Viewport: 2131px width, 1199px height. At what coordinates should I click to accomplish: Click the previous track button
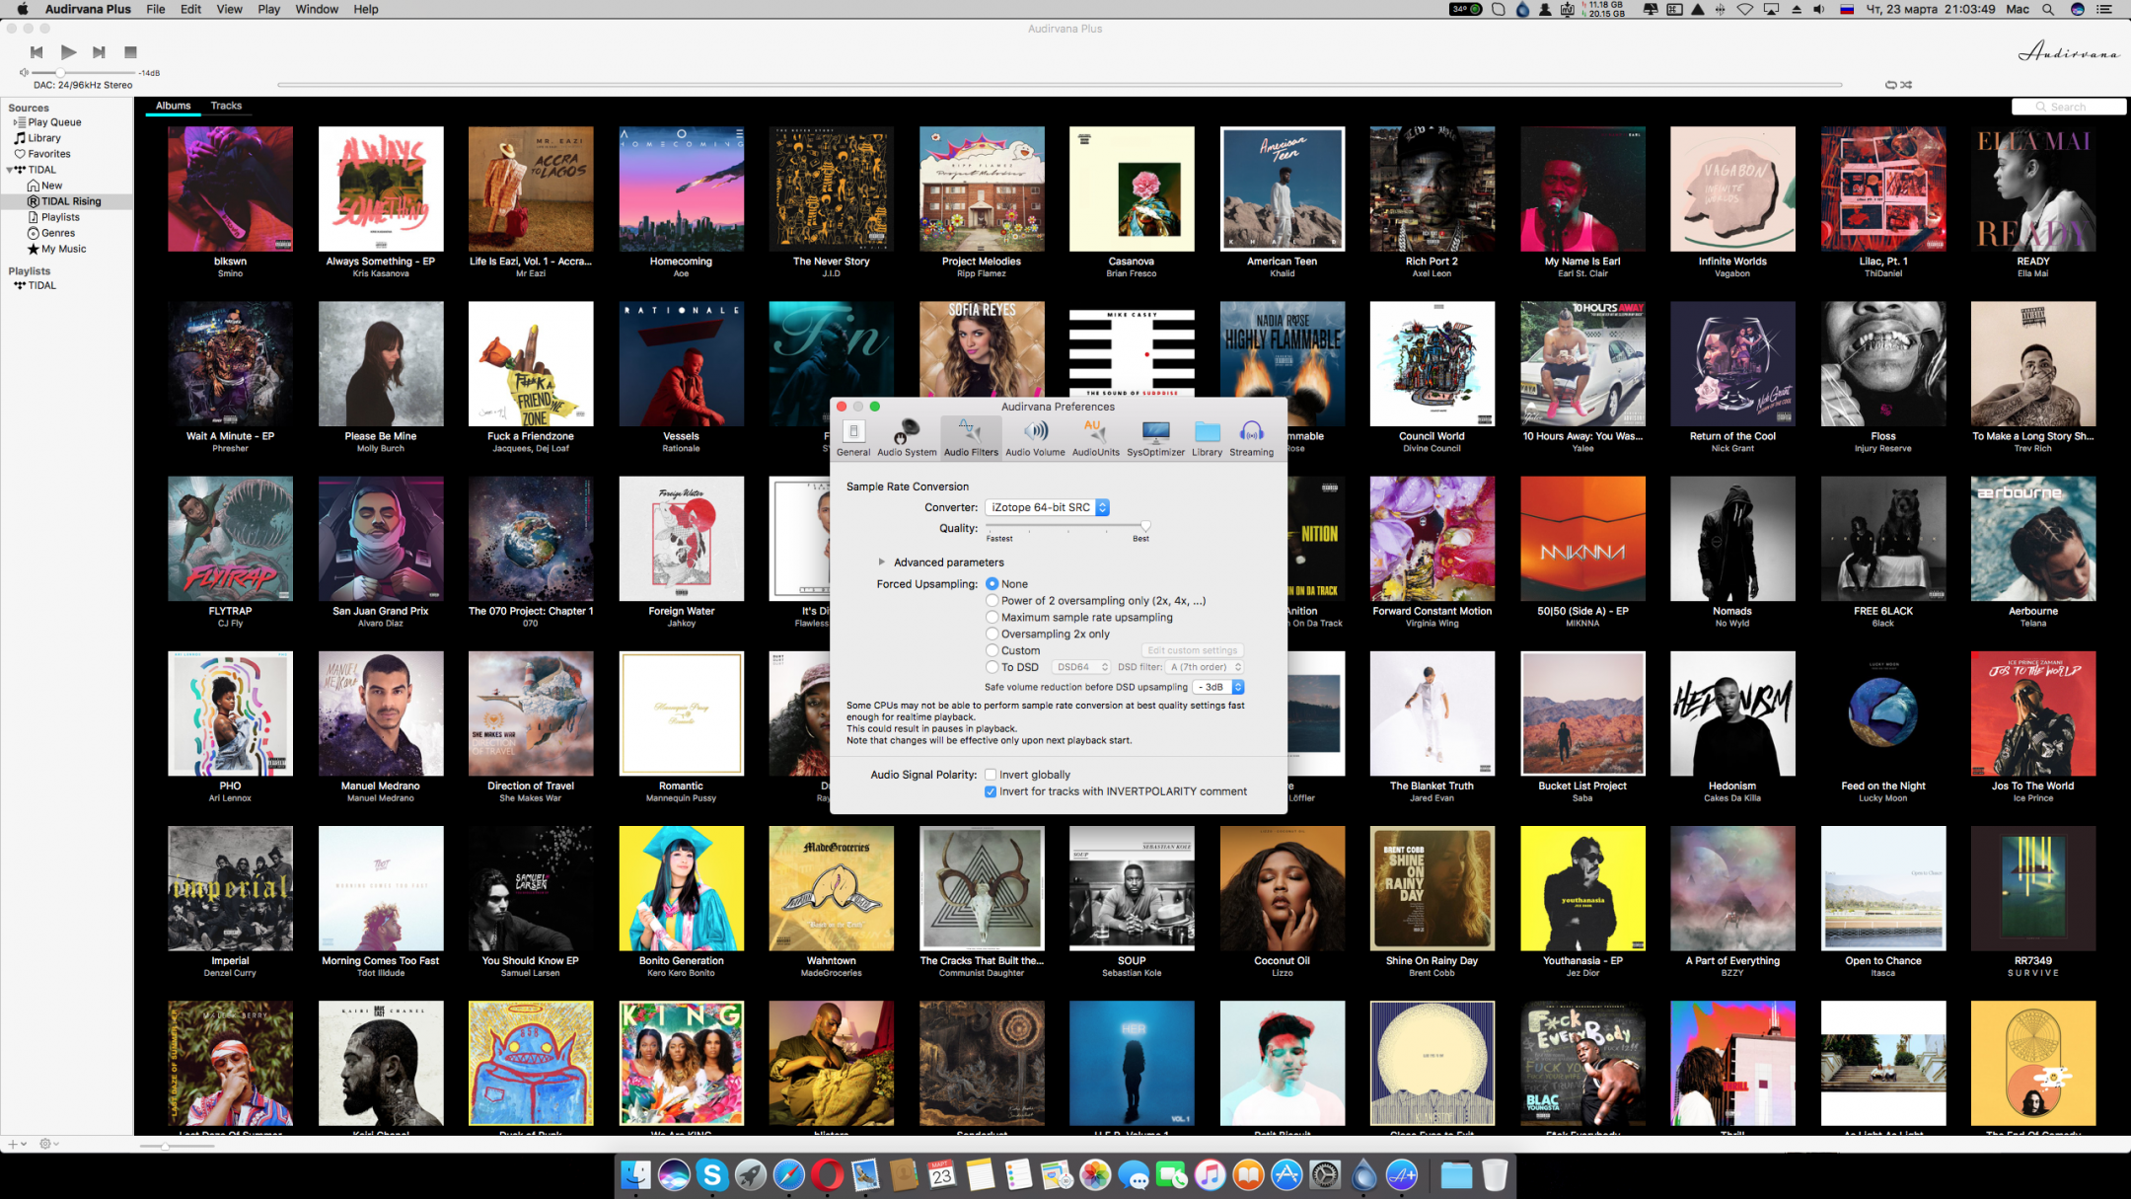point(37,52)
